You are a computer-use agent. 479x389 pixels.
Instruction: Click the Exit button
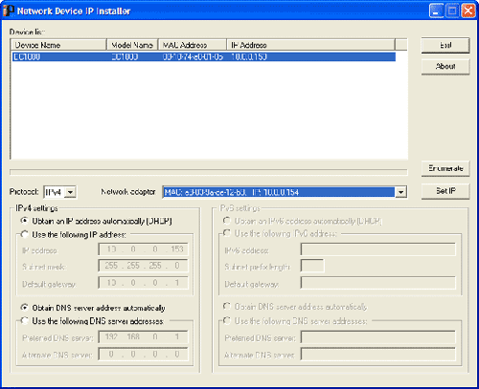[445, 45]
